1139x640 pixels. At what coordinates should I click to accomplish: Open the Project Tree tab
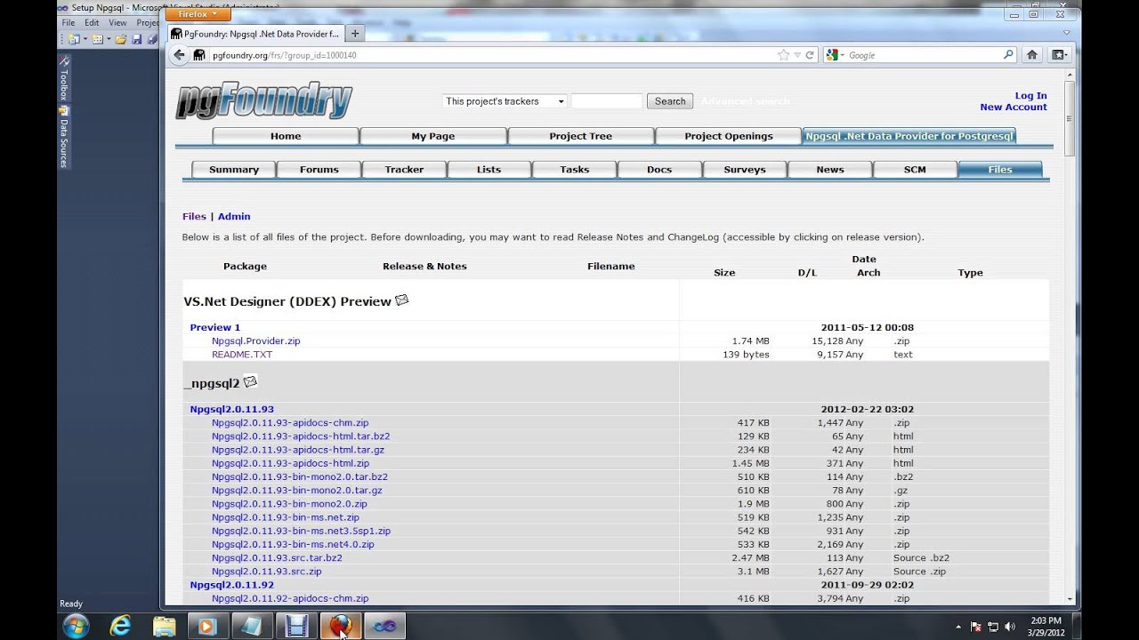[581, 136]
